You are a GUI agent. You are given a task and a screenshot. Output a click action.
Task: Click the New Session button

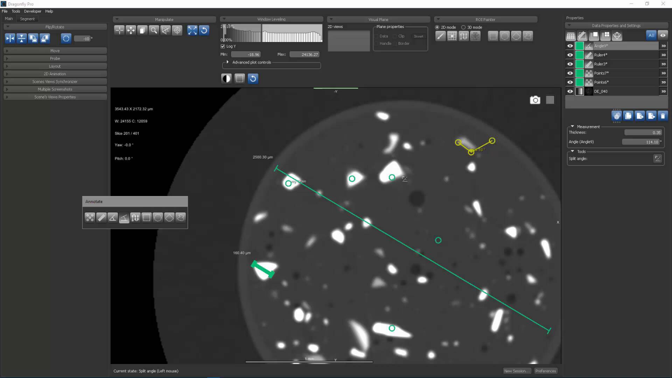click(517, 371)
